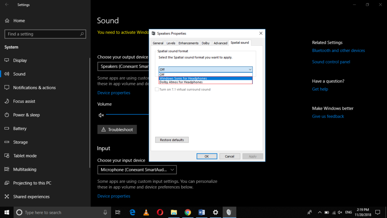Image resolution: width=387 pixels, height=218 pixels.
Task: Show hidden tray icons chevron
Action: (320, 212)
